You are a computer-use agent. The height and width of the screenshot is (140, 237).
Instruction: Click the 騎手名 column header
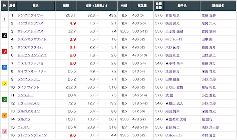click(182, 6)
